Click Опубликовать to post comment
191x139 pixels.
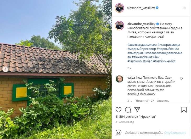point(175,133)
